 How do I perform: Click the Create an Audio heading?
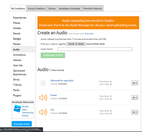point(52,33)
